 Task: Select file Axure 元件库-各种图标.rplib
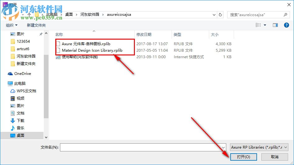coord(86,44)
